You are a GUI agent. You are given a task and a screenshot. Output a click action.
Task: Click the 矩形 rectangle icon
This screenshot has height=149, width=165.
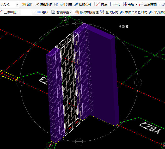39,12
